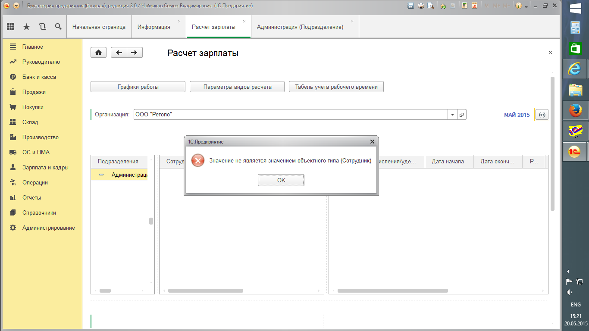Viewport: 589px width, 331px height.
Task: Open the organization in a new form icon
Action: [462, 115]
